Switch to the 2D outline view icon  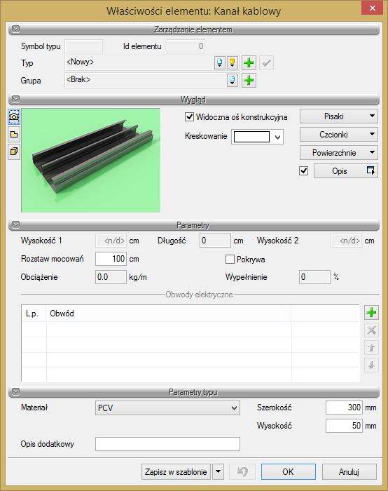(x=14, y=135)
